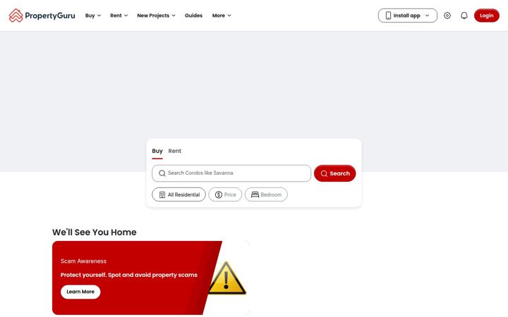Click the PropertyGuru logo
Screen dimensions: 508x317
coord(42,15)
